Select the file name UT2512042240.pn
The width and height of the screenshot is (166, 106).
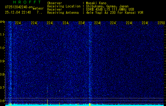point(19,7)
